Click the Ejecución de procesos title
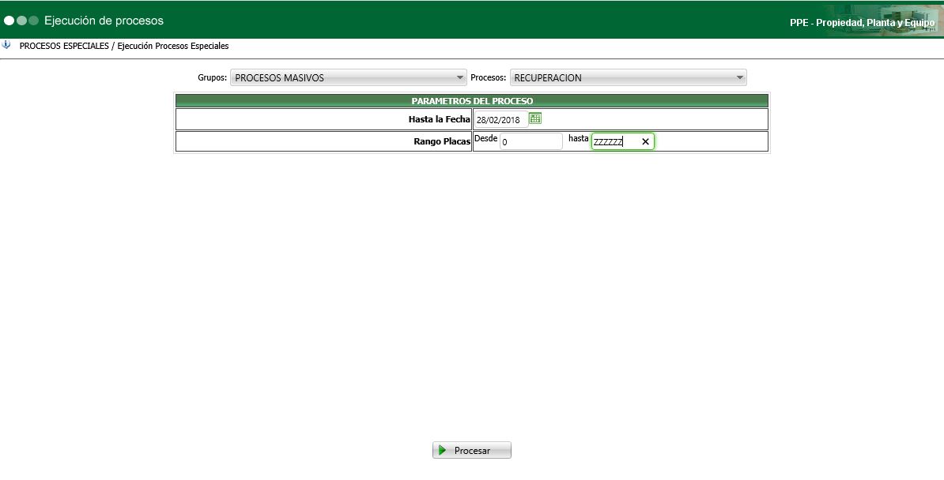The height and width of the screenshot is (480, 944). click(x=104, y=21)
